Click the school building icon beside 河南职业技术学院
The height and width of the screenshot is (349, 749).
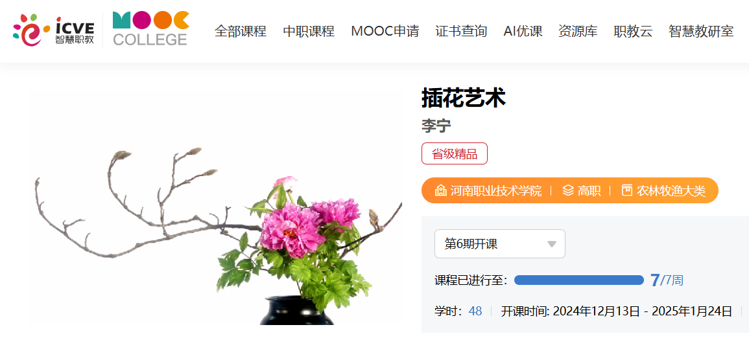(x=440, y=191)
